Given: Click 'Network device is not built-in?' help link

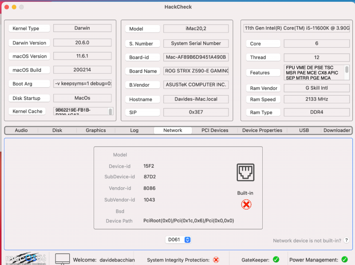Looking at the screenshot, I should tap(307, 241).
